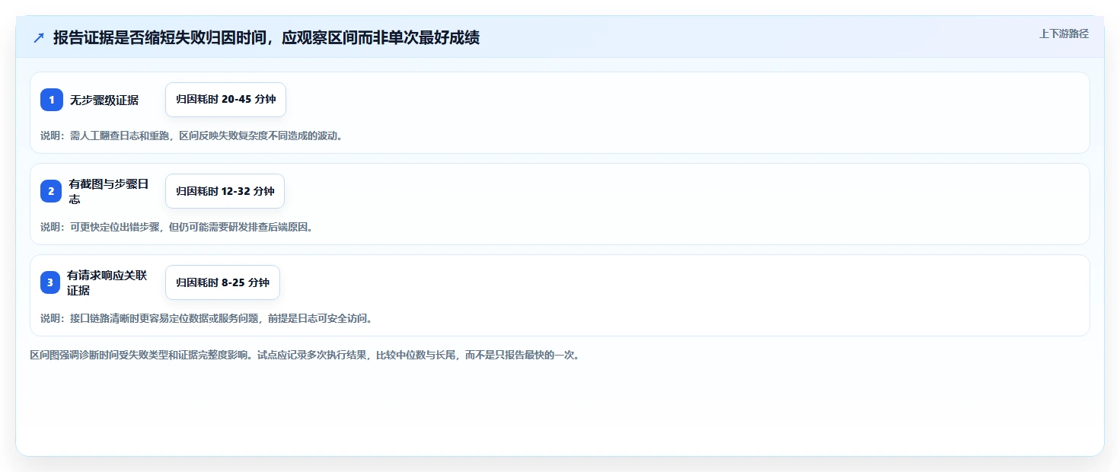Select the 无步骤级证据 label
Viewport: 1120px width, 472px height.
(x=104, y=100)
